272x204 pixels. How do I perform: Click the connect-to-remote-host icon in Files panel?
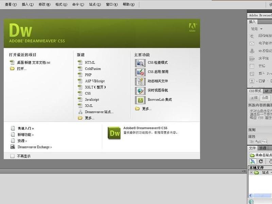coord(253,161)
